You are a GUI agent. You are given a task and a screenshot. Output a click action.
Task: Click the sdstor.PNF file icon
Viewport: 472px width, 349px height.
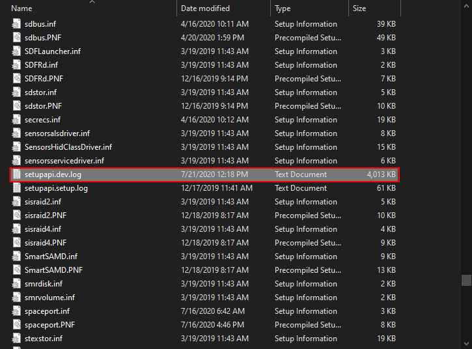tap(16, 106)
